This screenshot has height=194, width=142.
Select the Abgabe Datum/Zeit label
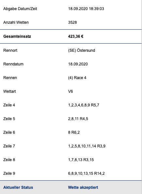click(20, 9)
